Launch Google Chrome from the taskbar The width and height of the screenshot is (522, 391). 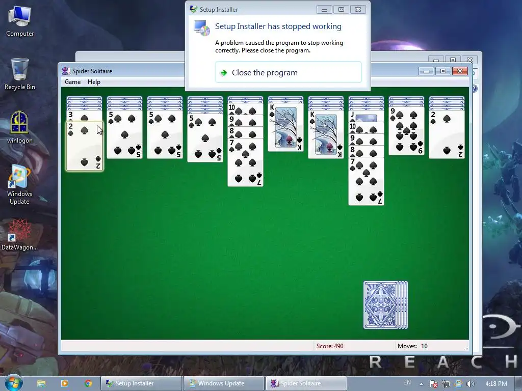point(88,383)
